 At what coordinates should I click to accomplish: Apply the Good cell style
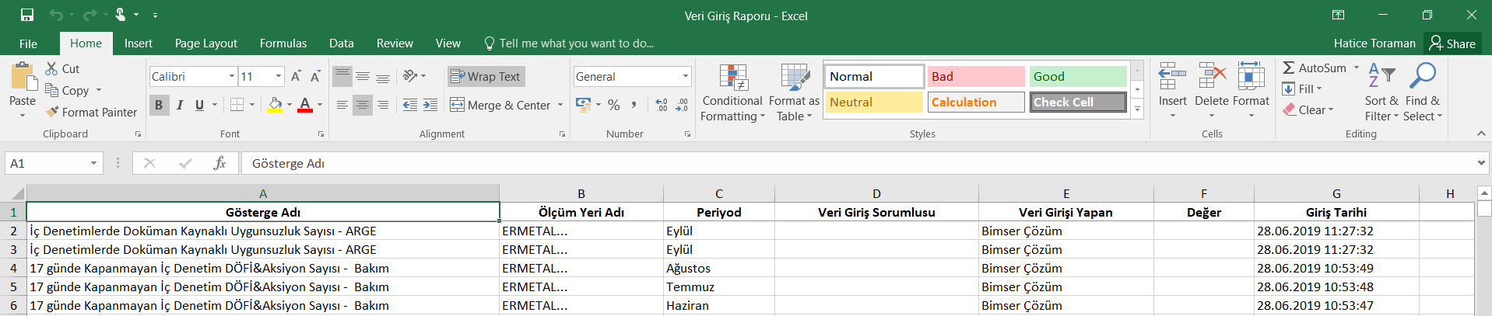click(x=1078, y=76)
